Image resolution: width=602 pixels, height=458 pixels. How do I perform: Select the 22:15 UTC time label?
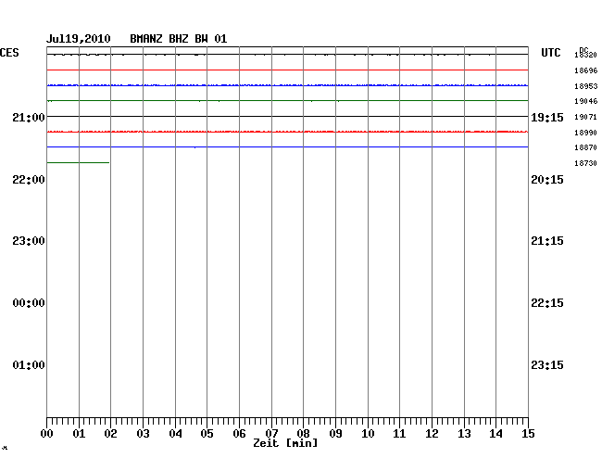pyautogui.click(x=547, y=303)
